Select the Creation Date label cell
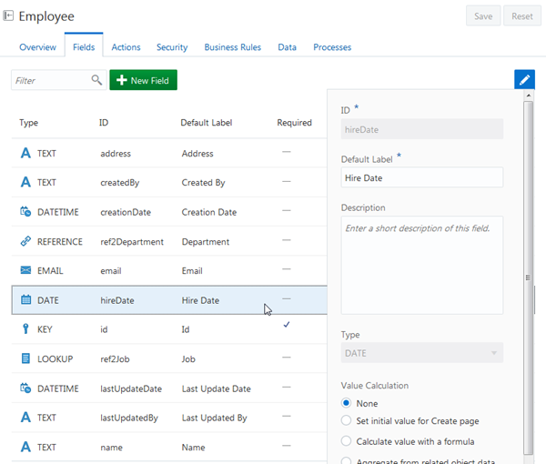The image size is (546, 464). (209, 212)
